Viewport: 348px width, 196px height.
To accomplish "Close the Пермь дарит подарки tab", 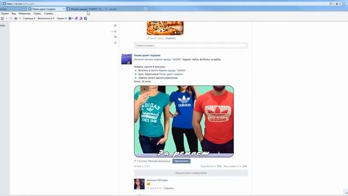I will (x=64, y=9).
